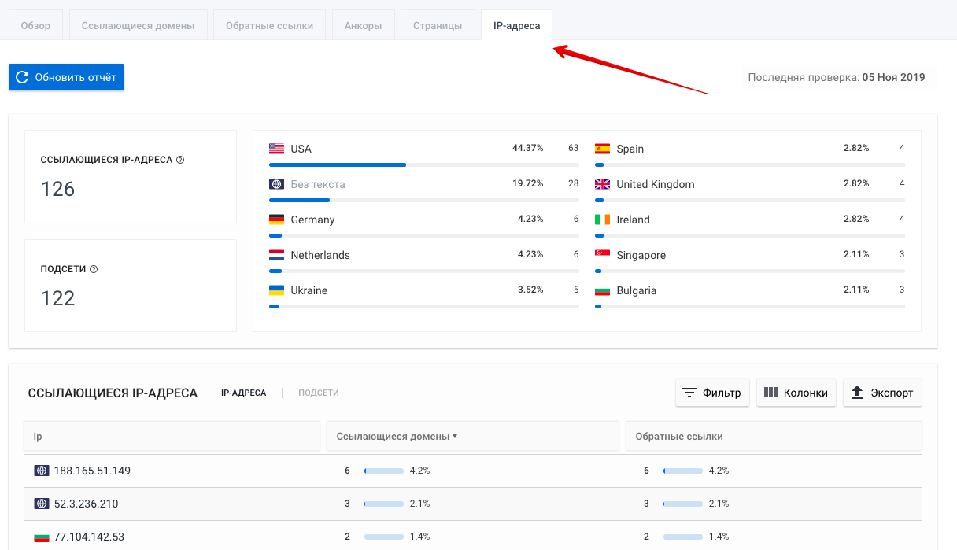Click the Обратные ссылки column header
Image resolution: width=957 pixels, height=550 pixels.
tap(774, 436)
